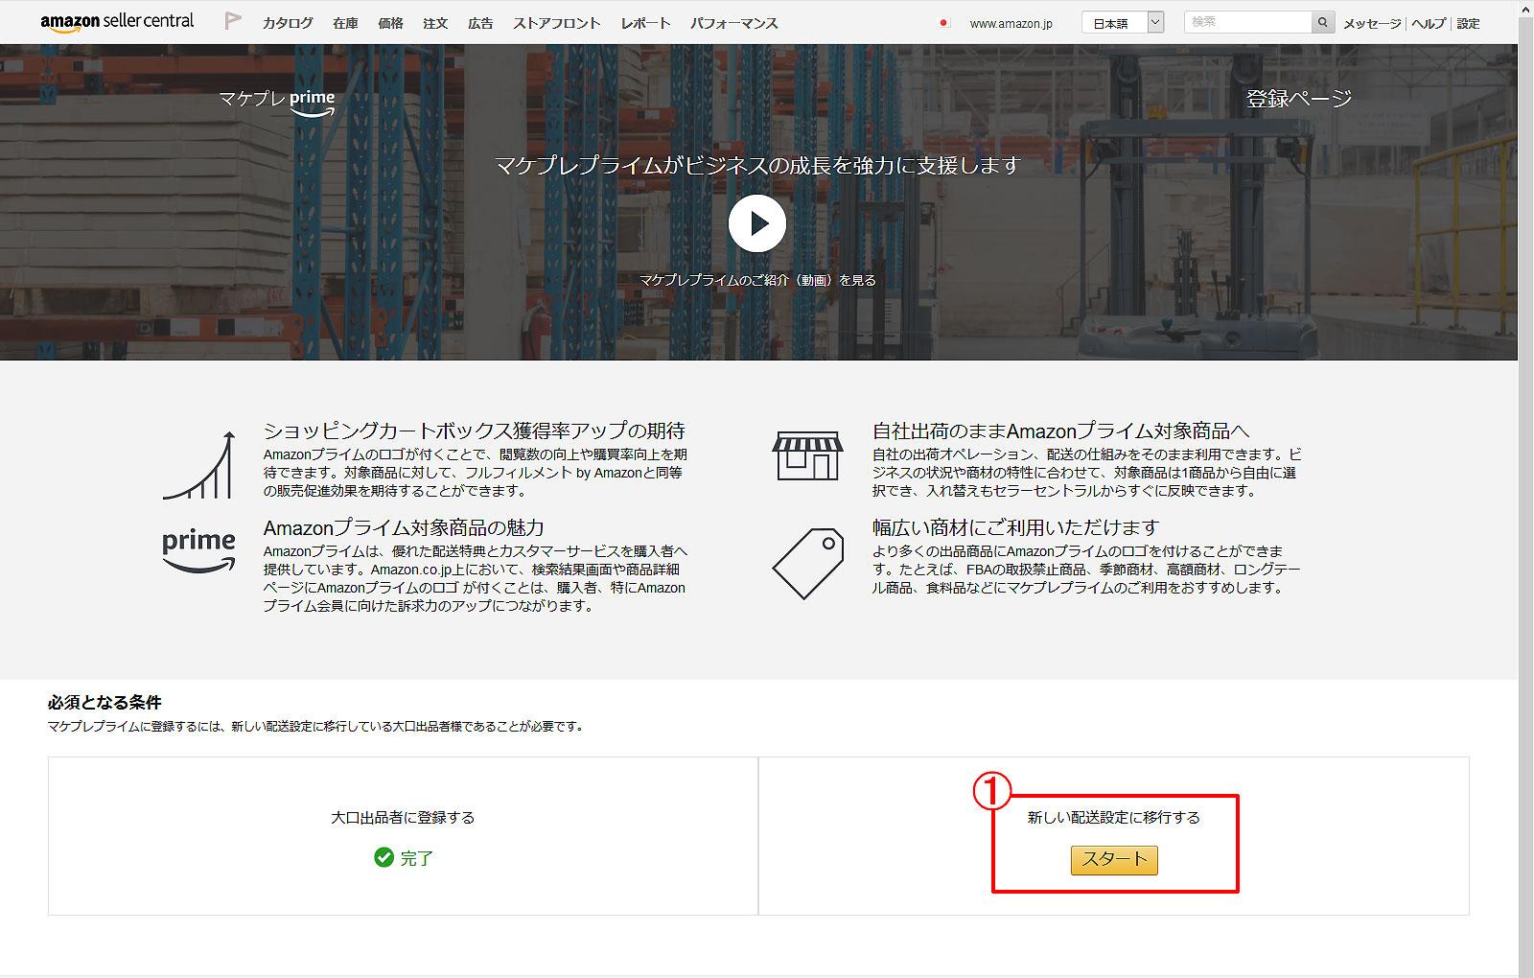Click the 必須となる条件 heading
This screenshot has height=978, width=1534.
point(105,703)
